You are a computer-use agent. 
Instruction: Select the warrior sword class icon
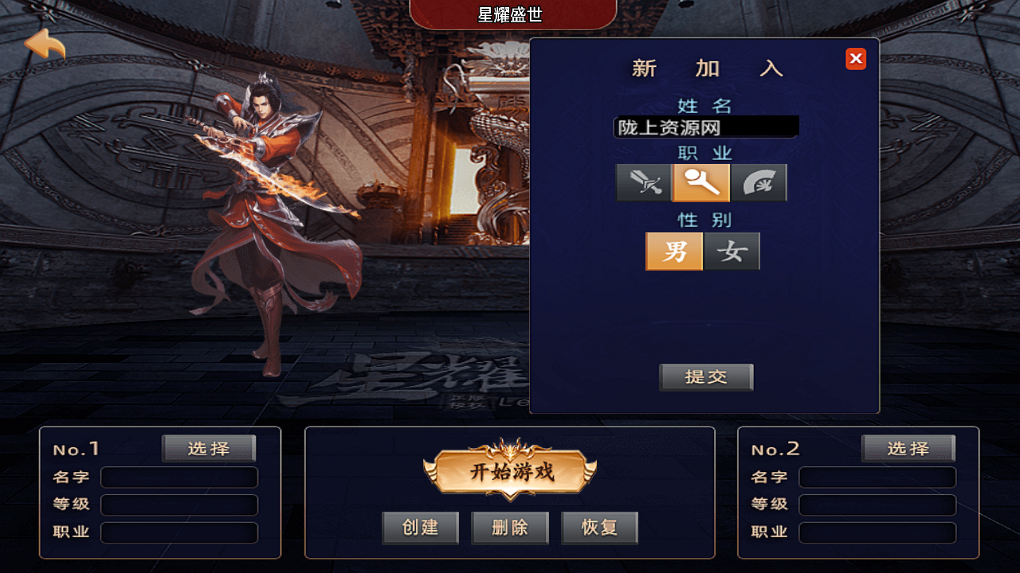[644, 183]
